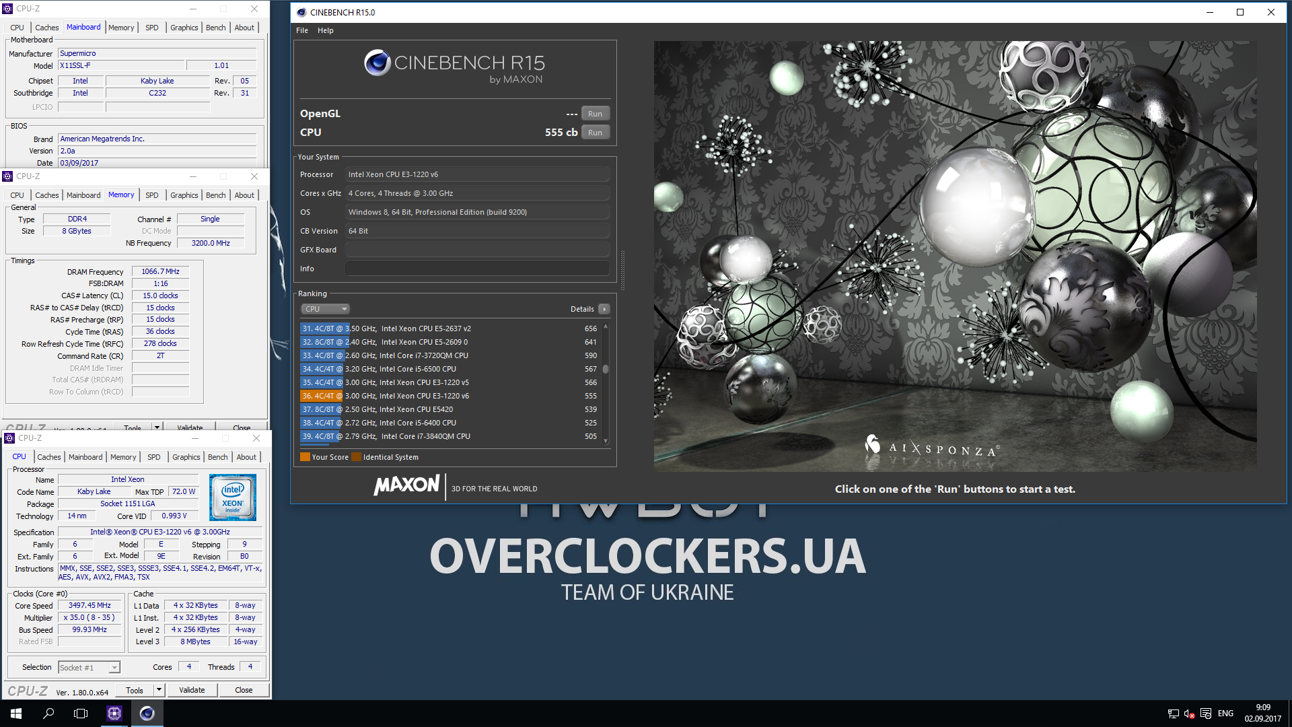Viewport: 1292px width, 727px height.
Task: Click the network status tray icon
Action: pyautogui.click(x=1173, y=714)
